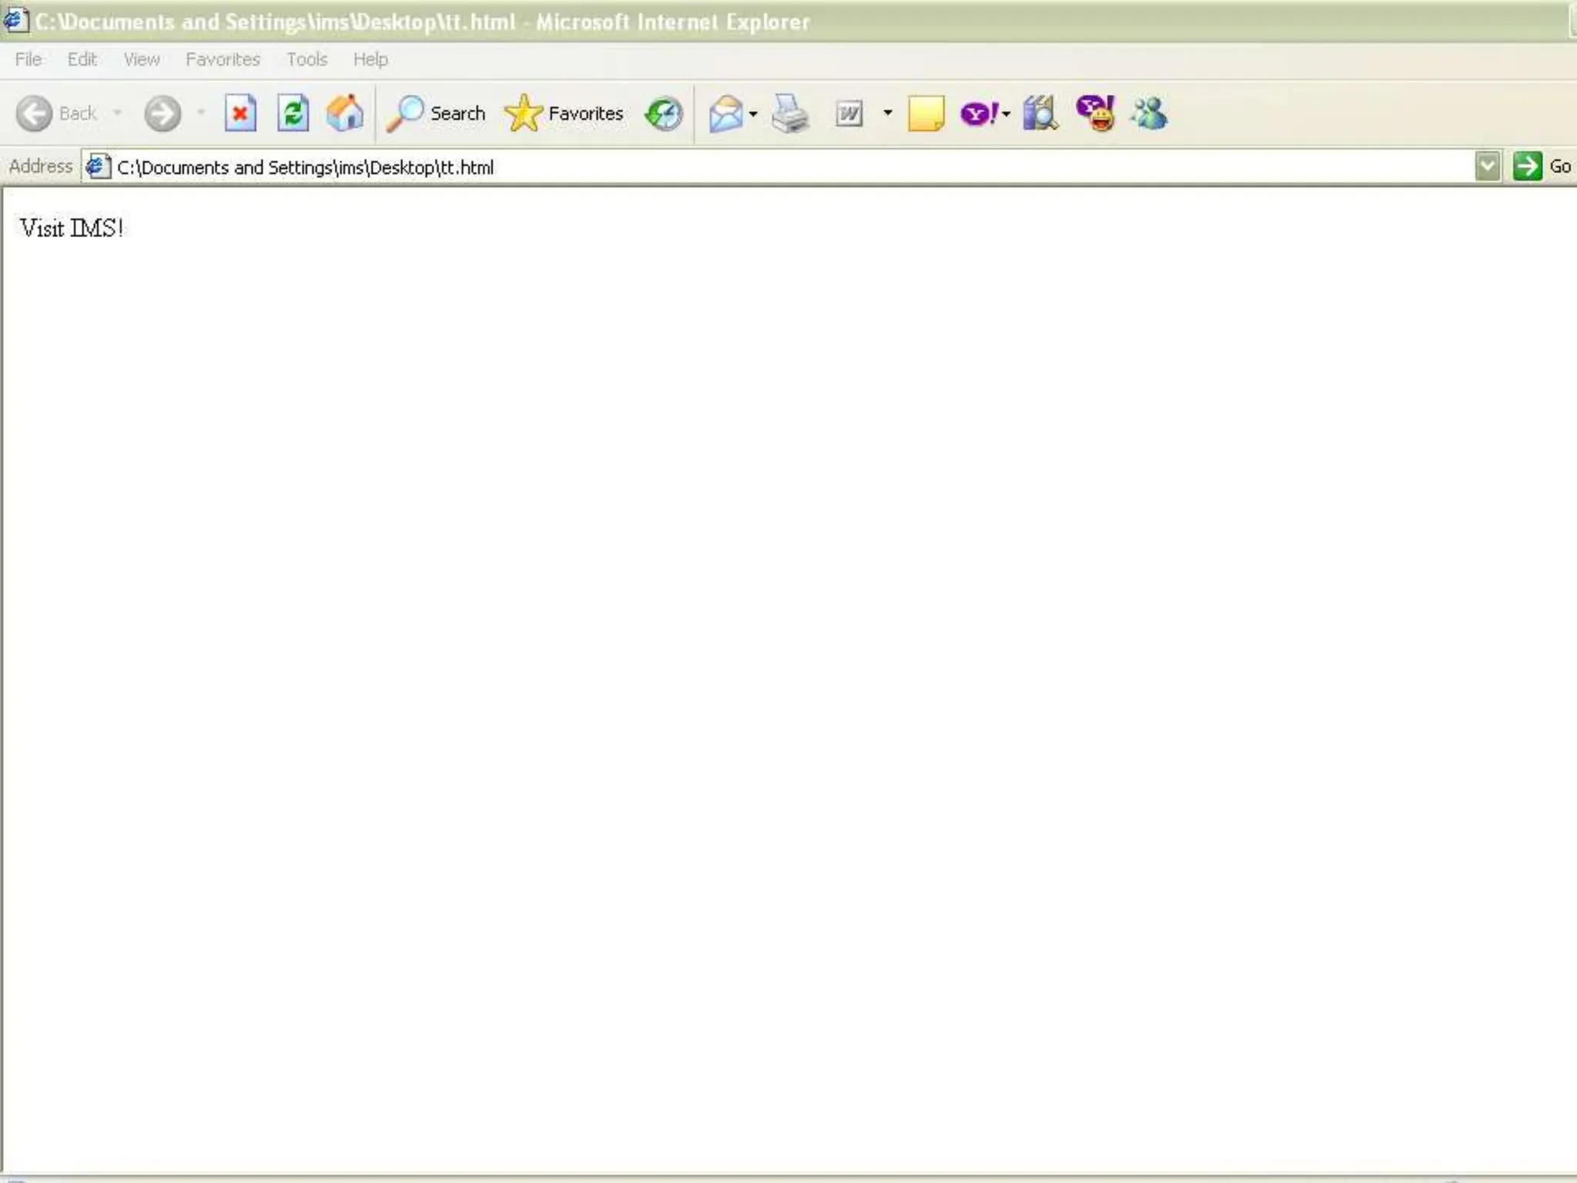Screen dimensions: 1577x1183
Task: Open the View menu
Action: (142, 59)
